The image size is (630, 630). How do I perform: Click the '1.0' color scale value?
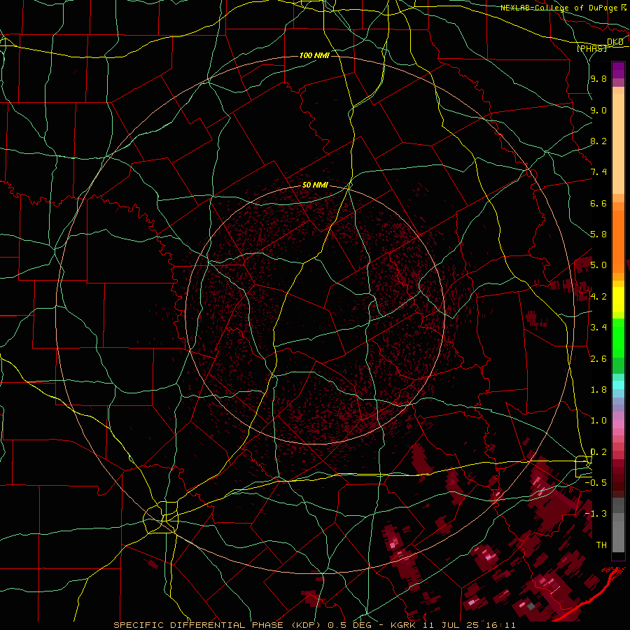click(598, 421)
